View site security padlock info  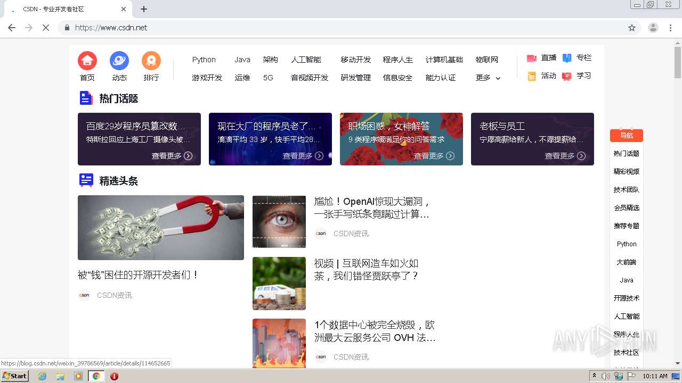tap(67, 28)
